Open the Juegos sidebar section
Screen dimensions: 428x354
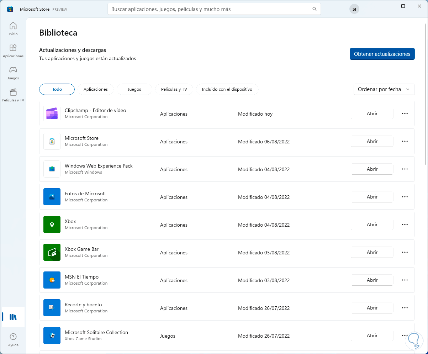coord(13,73)
